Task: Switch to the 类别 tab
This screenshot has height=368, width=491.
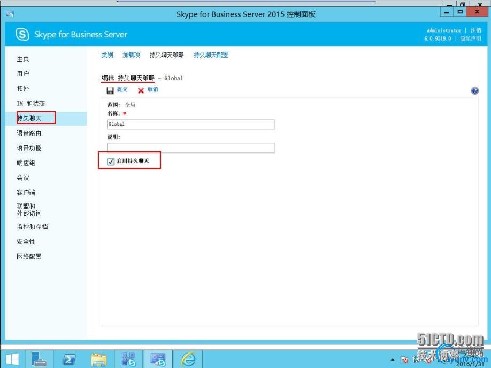Action: (x=107, y=55)
